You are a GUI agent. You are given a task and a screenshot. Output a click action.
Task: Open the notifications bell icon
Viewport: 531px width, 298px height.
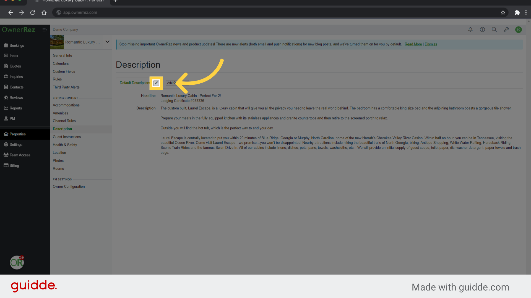tap(470, 30)
